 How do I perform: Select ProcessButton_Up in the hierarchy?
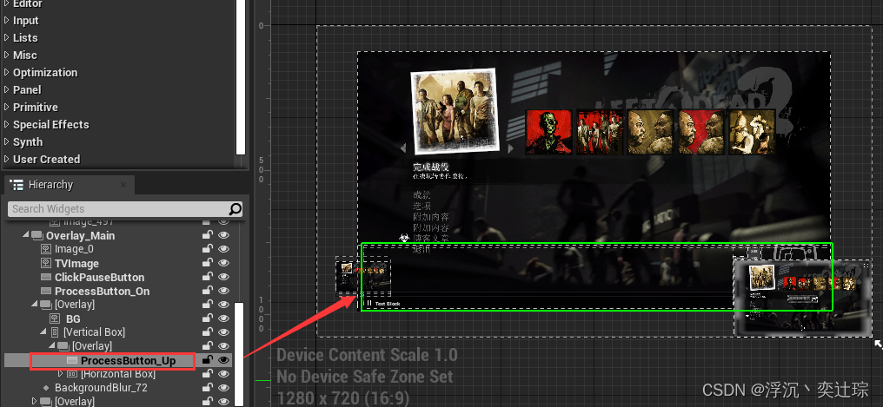pyautogui.click(x=129, y=360)
